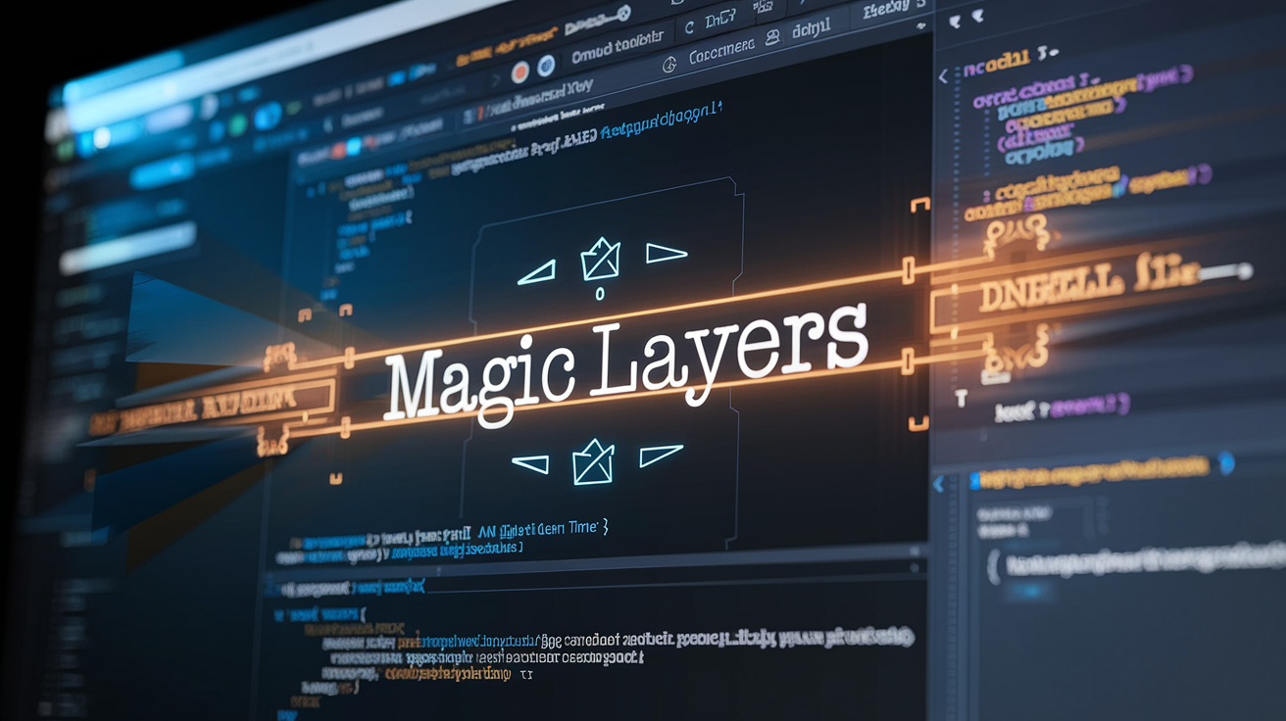The image size is (1286, 721).
Task: Expand the lower left-pointing triangle arrow
Action: pos(530,464)
